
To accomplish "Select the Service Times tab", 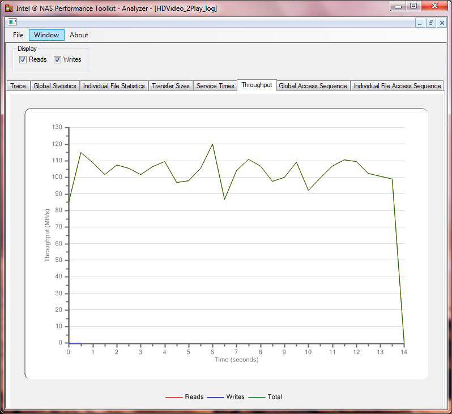I will pyautogui.click(x=215, y=86).
